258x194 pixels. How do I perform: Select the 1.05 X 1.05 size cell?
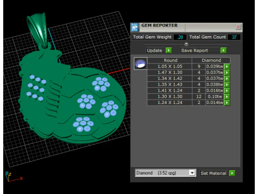coord(170,66)
